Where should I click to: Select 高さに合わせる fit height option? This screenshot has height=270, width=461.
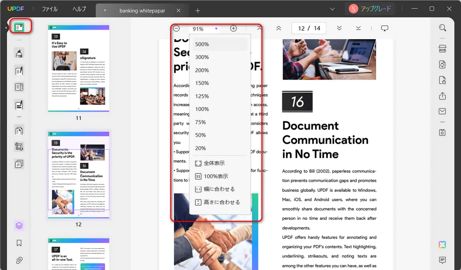pos(220,202)
